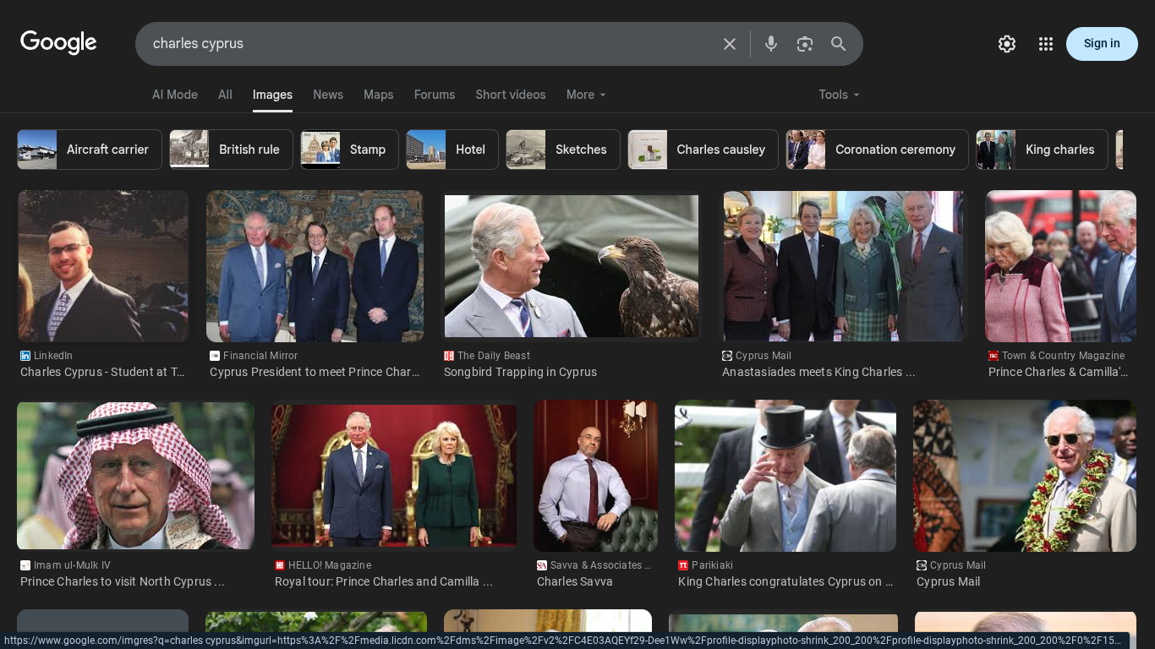Go to Google homepage via logo
The height and width of the screenshot is (649, 1155).
pos(58,43)
